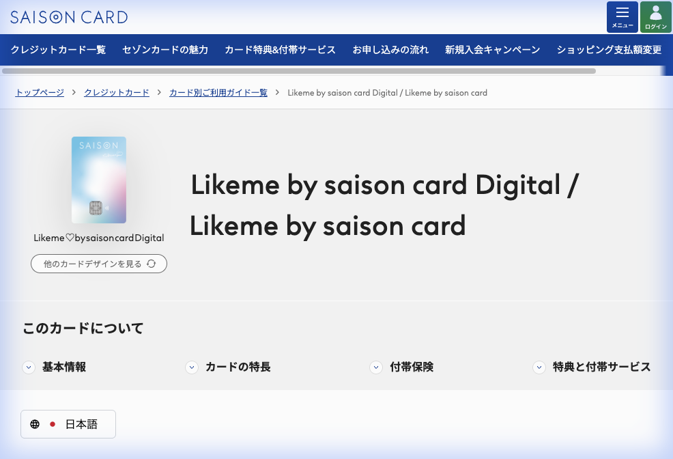Screen dimensions: 673x459
Task: Click the Likeme card image thumbnail
Action: coord(98,180)
